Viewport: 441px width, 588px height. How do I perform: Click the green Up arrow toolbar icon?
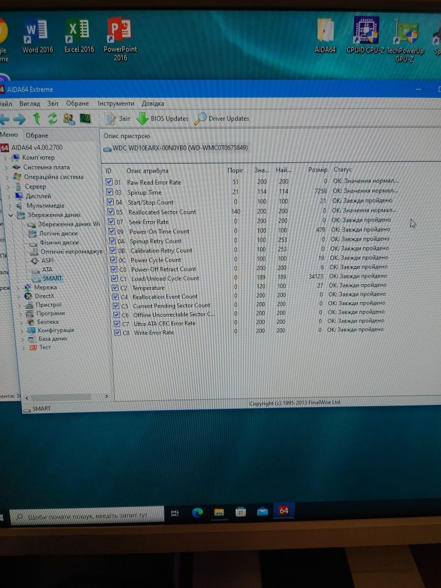37,118
